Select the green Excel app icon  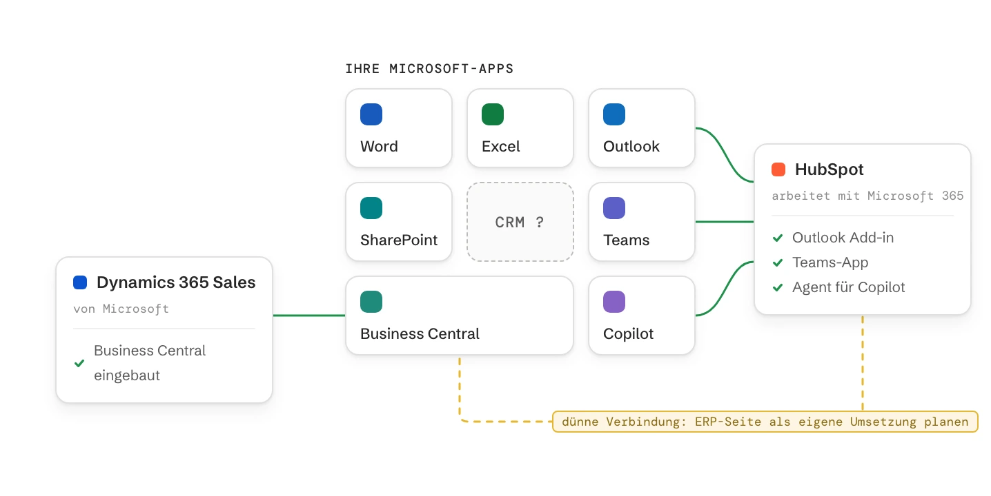pyautogui.click(x=493, y=114)
